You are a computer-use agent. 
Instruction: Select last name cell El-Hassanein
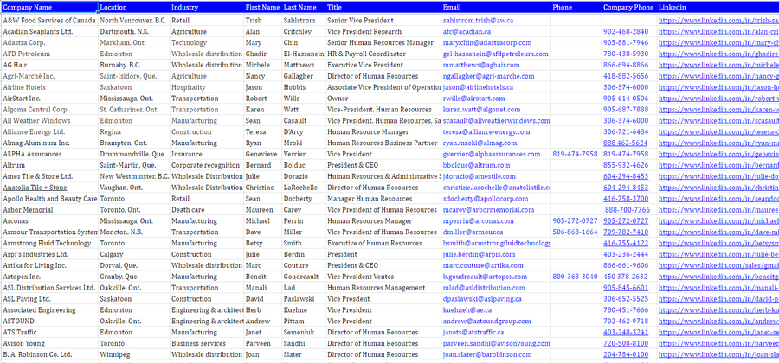point(304,54)
